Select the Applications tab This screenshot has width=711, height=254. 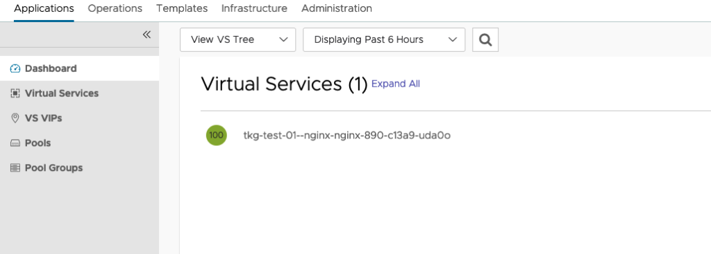[44, 8]
